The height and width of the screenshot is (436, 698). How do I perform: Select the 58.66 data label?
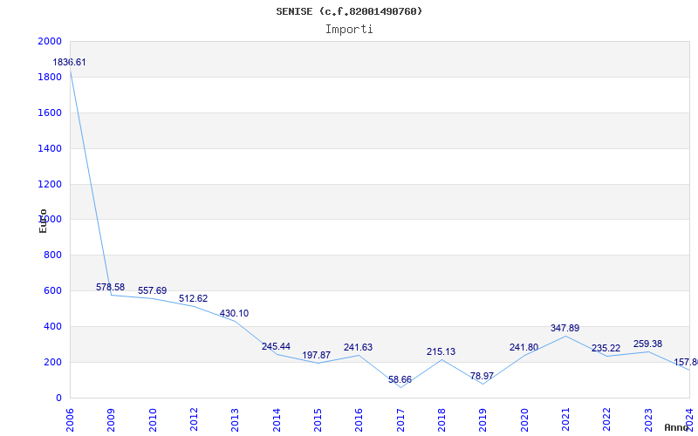click(400, 379)
